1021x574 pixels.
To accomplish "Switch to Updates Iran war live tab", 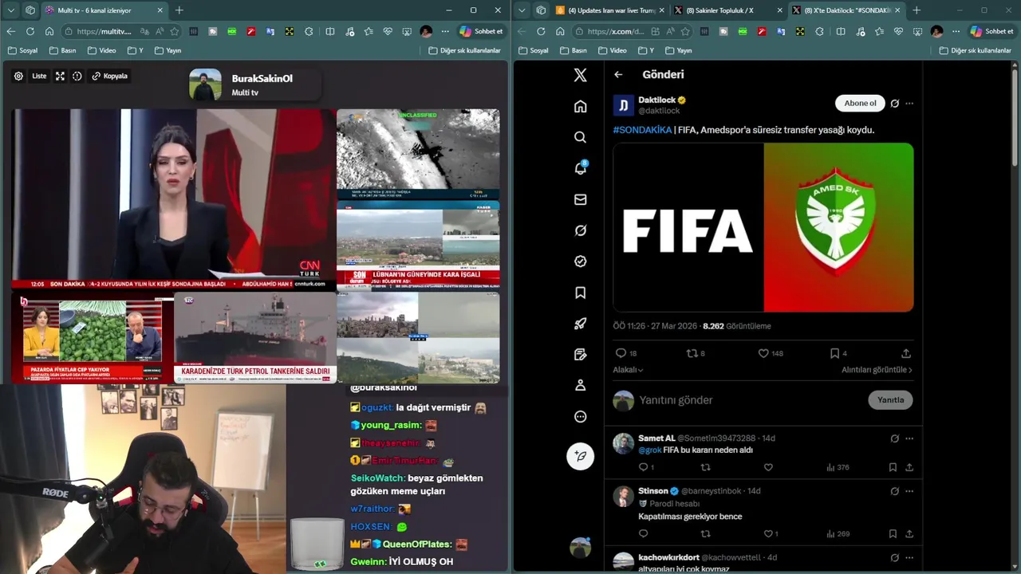I will tap(611, 10).
